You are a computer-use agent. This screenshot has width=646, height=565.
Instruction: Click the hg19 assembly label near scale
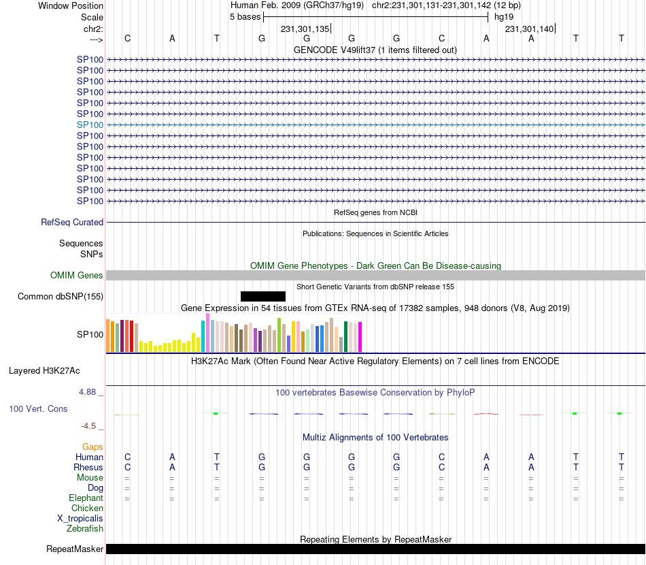[504, 17]
